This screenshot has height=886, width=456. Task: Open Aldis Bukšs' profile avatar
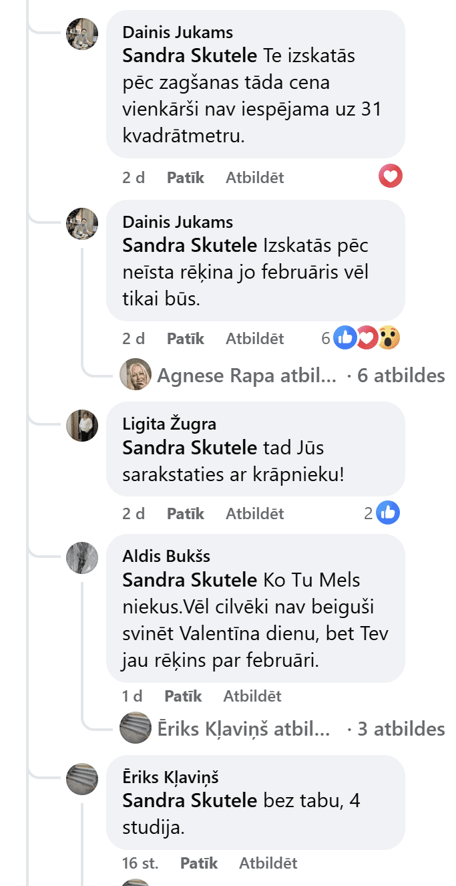point(83,557)
